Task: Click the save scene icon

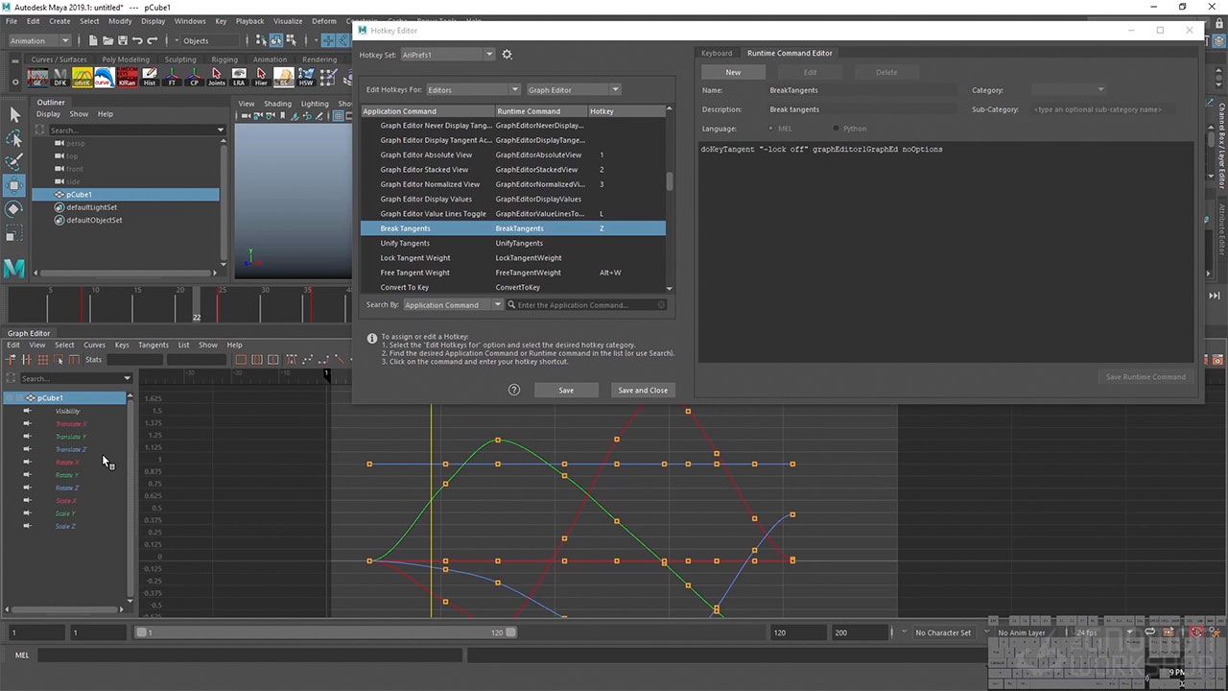Action: (x=123, y=40)
